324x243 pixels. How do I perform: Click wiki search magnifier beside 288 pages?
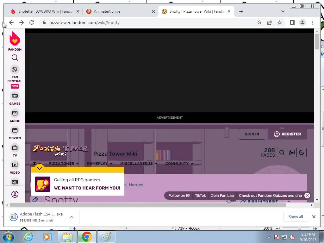point(282,153)
